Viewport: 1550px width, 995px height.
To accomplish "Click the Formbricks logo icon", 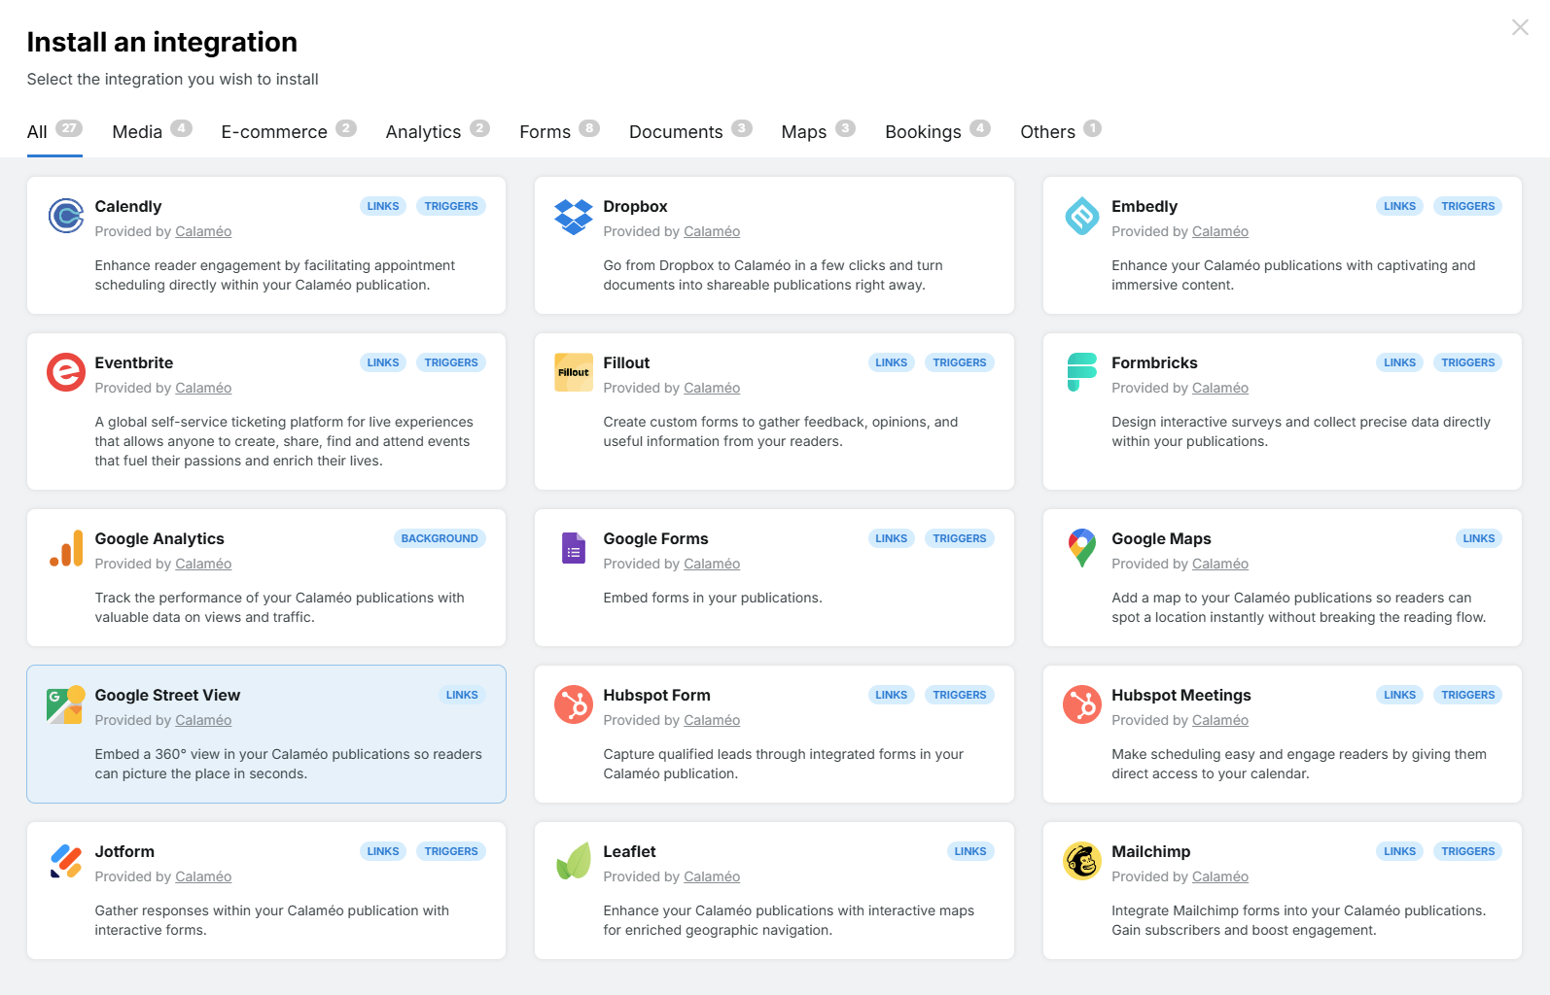I will (x=1082, y=372).
